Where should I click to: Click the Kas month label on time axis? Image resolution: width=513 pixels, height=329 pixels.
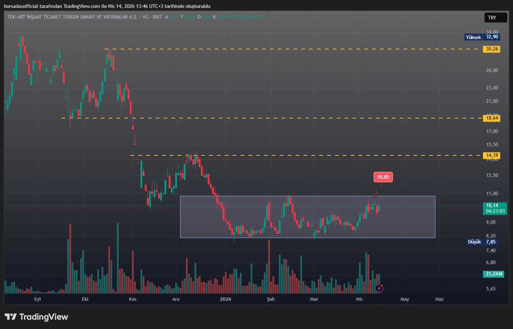pyautogui.click(x=133, y=299)
